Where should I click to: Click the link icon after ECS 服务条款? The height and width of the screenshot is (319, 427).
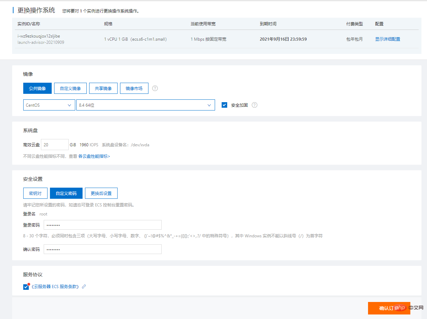pos(84,287)
